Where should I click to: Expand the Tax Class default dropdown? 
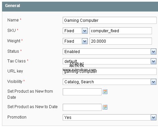click(110, 61)
